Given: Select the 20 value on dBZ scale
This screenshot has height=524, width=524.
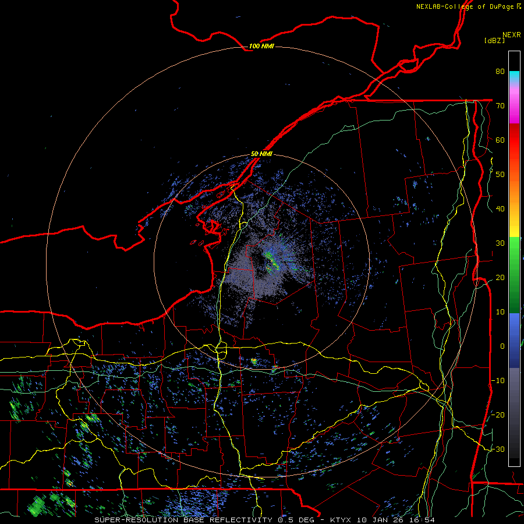Looking at the screenshot, I should (500, 277).
